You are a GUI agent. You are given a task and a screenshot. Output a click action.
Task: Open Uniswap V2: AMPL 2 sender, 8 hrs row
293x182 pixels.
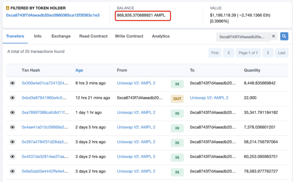click(136, 83)
